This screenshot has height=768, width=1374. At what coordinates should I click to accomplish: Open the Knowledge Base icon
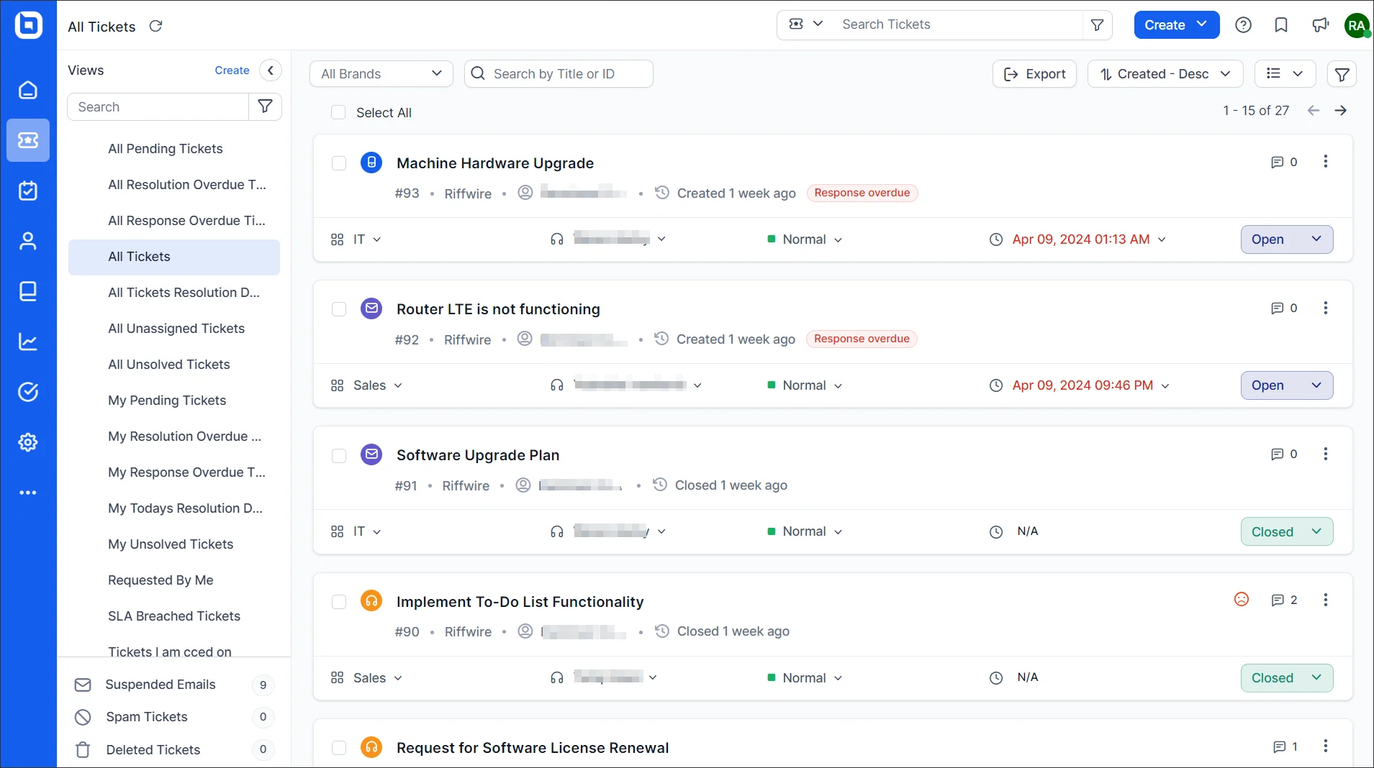coord(28,291)
